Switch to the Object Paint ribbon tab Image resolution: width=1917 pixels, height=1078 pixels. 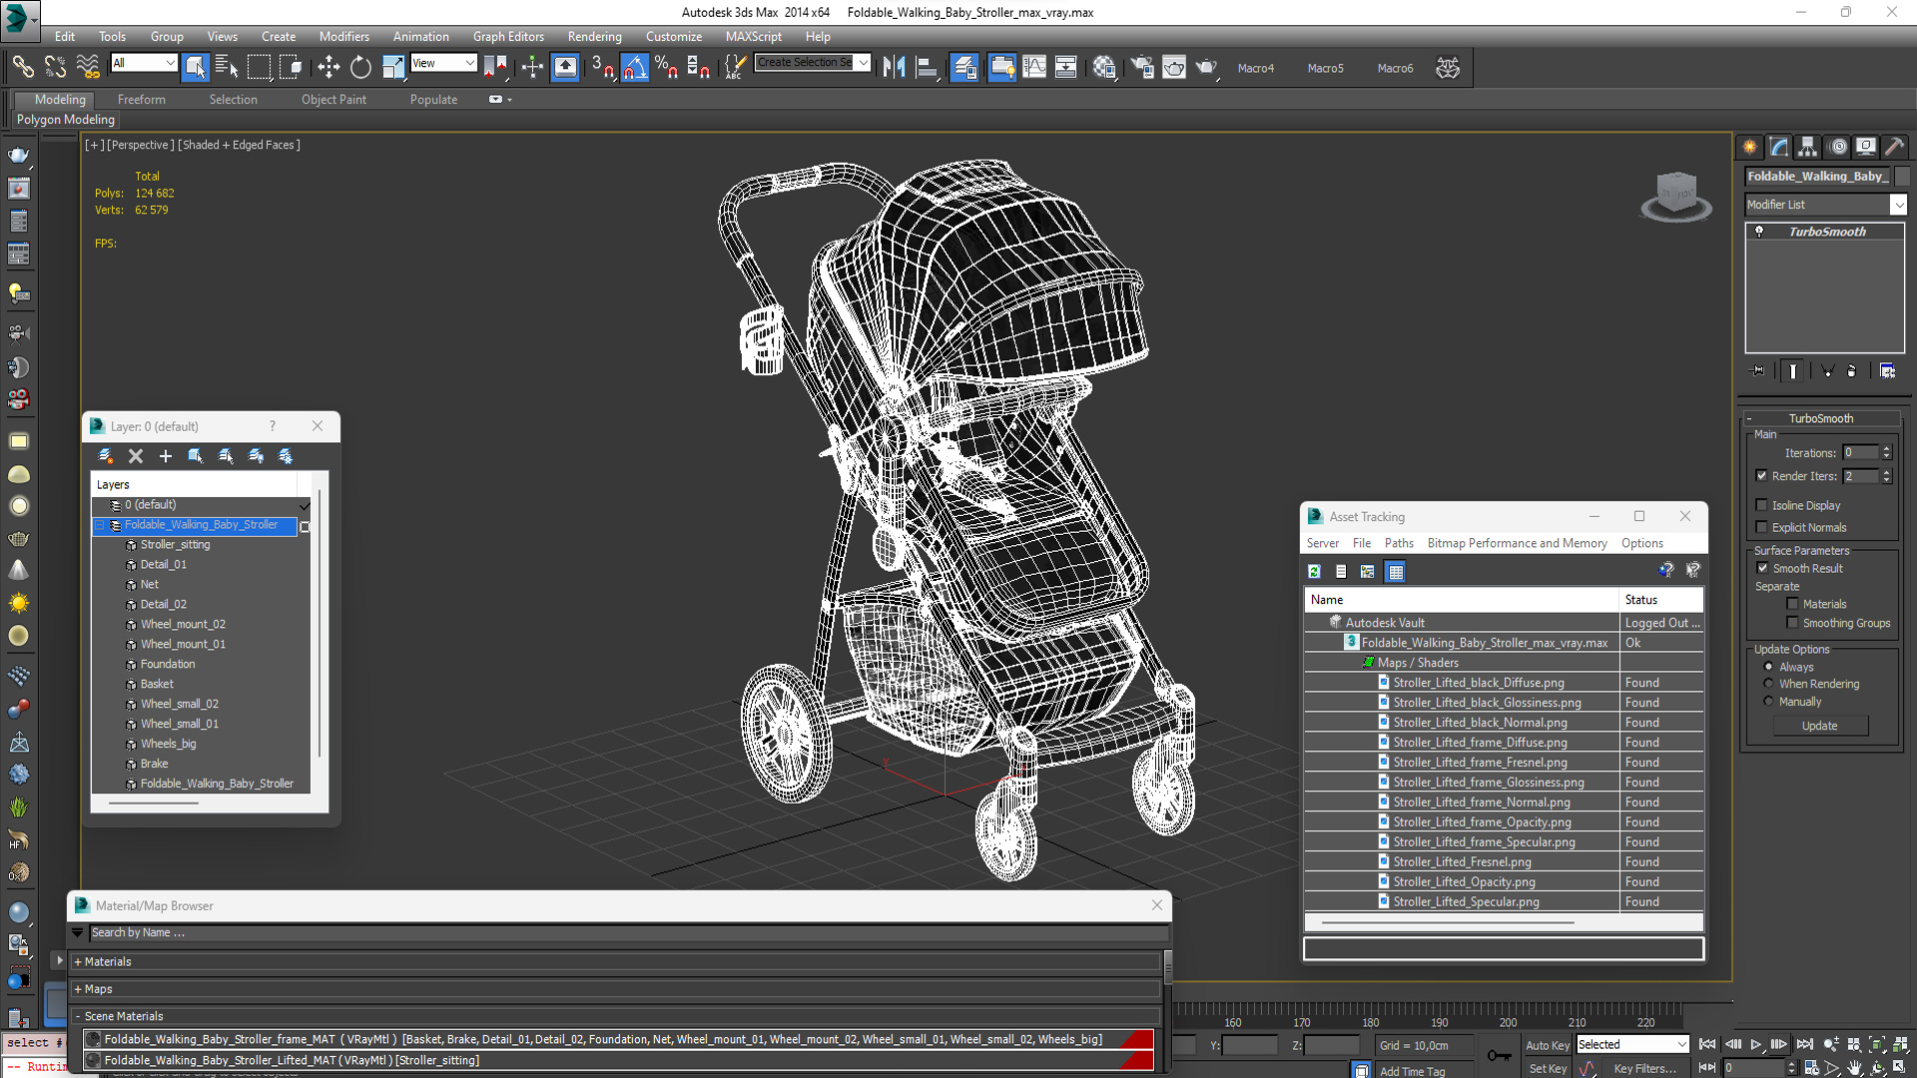click(333, 100)
